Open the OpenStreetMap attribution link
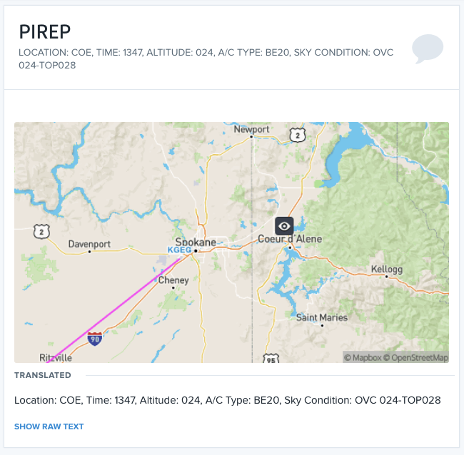This screenshot has height=455, width=464. tap(415, 358)
